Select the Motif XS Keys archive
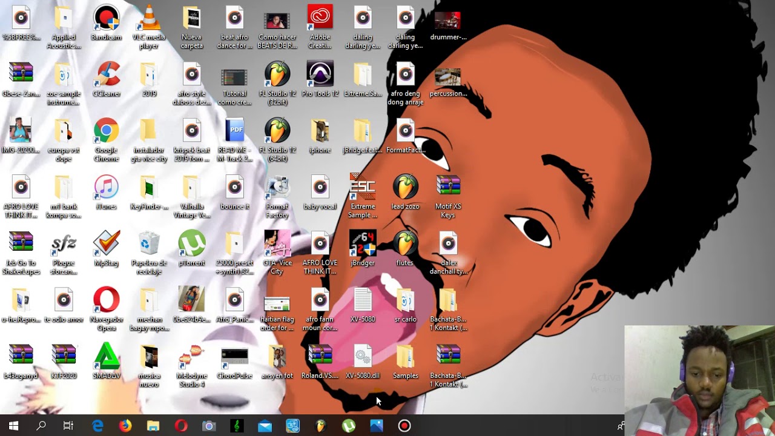 click(x=448, y=196)
